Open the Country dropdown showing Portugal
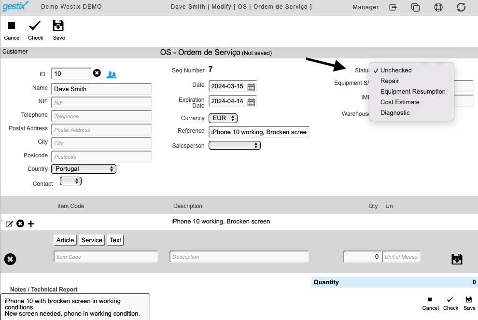 tap(84, 169)
